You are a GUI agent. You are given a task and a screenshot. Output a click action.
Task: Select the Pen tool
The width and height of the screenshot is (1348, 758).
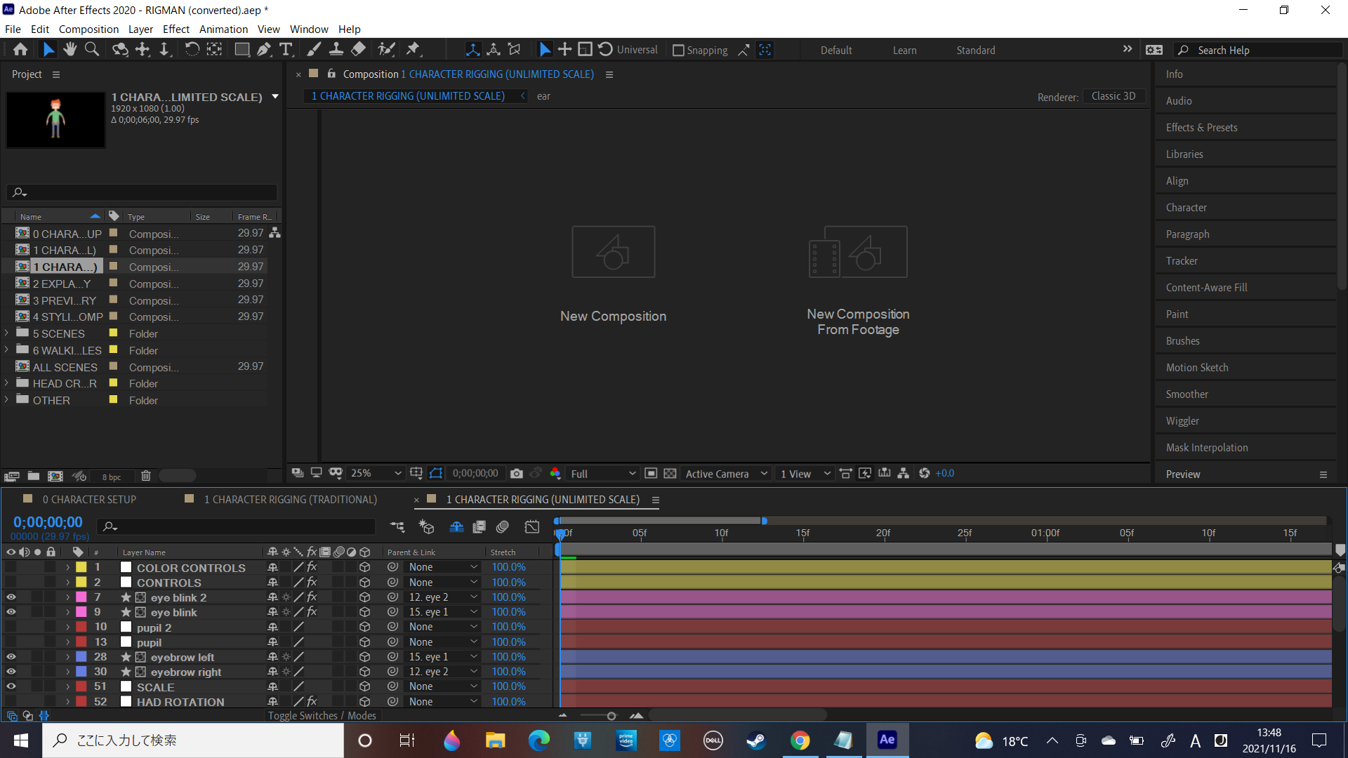click(264, 49)
